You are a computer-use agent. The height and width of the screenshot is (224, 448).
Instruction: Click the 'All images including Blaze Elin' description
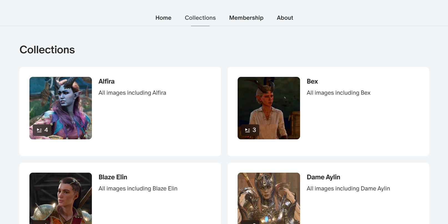(x=138, y=188)
